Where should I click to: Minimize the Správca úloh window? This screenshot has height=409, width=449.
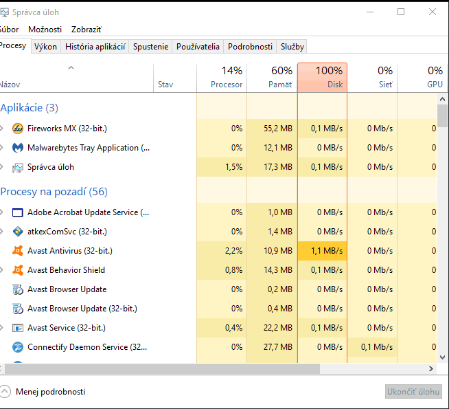(x=370, y=12)
